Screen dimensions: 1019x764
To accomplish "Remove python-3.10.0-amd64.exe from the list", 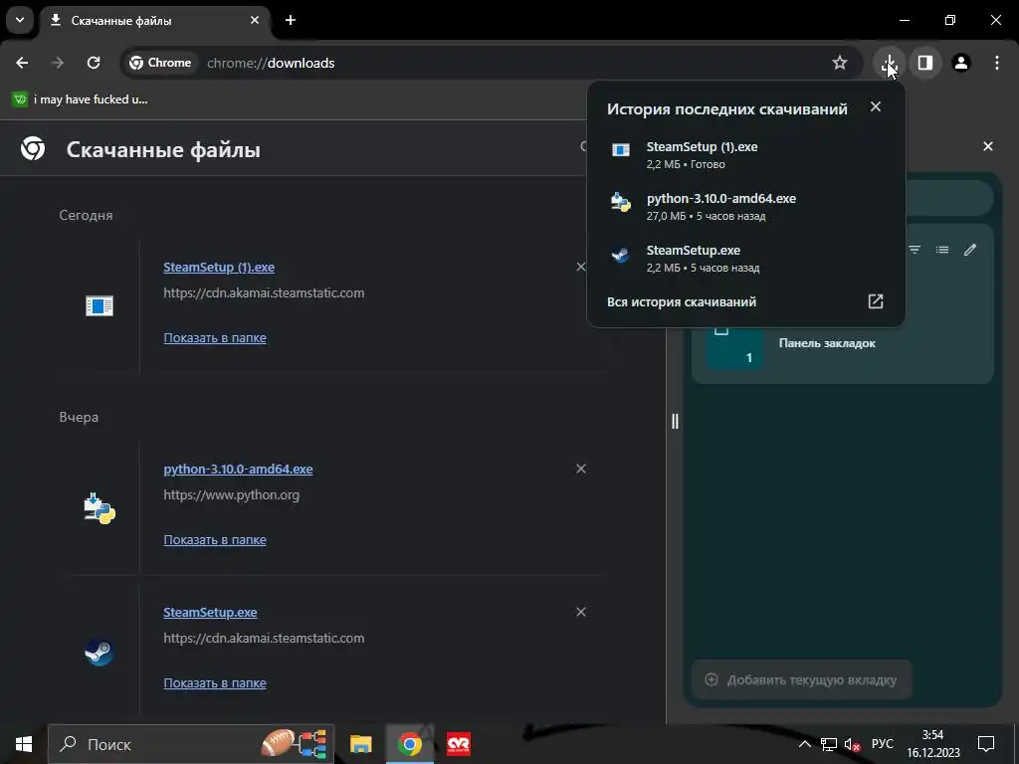I will (581, 470).
